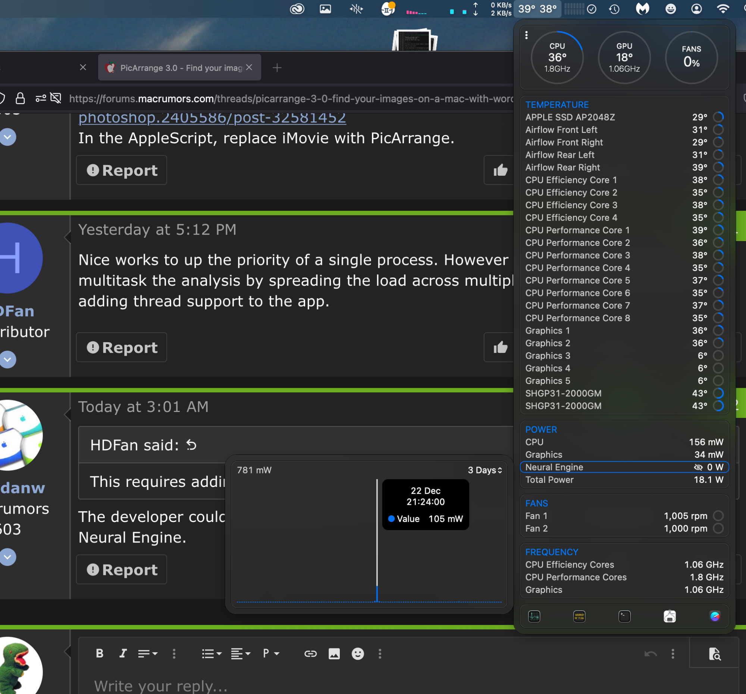Image resolution: width=746 pixels, height=694 pixels.
Task: Open more insert options after emoji
Action: coord(380,653)
